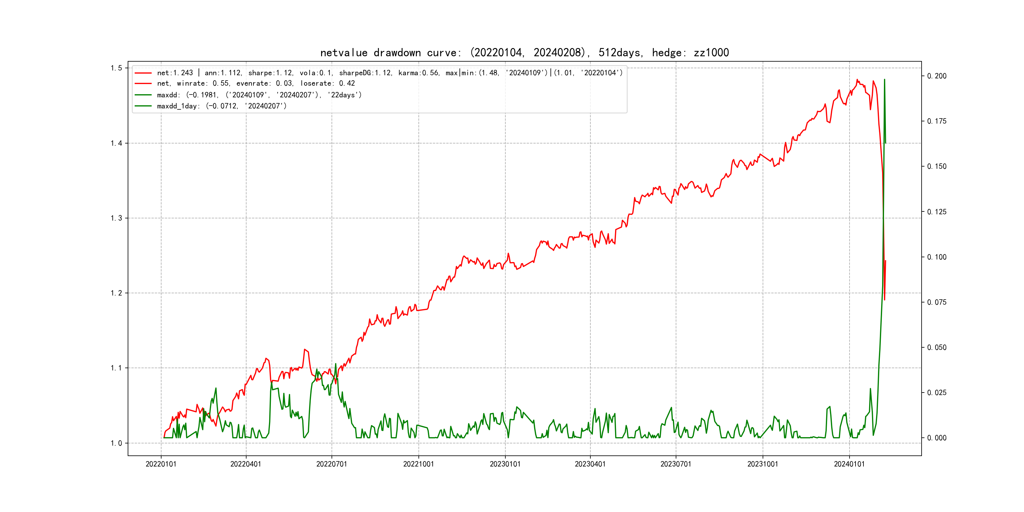This screenshot has height=512, width=1024.
Task: Click the 20231001 x-axis date label
Action: tap(762, 464)
